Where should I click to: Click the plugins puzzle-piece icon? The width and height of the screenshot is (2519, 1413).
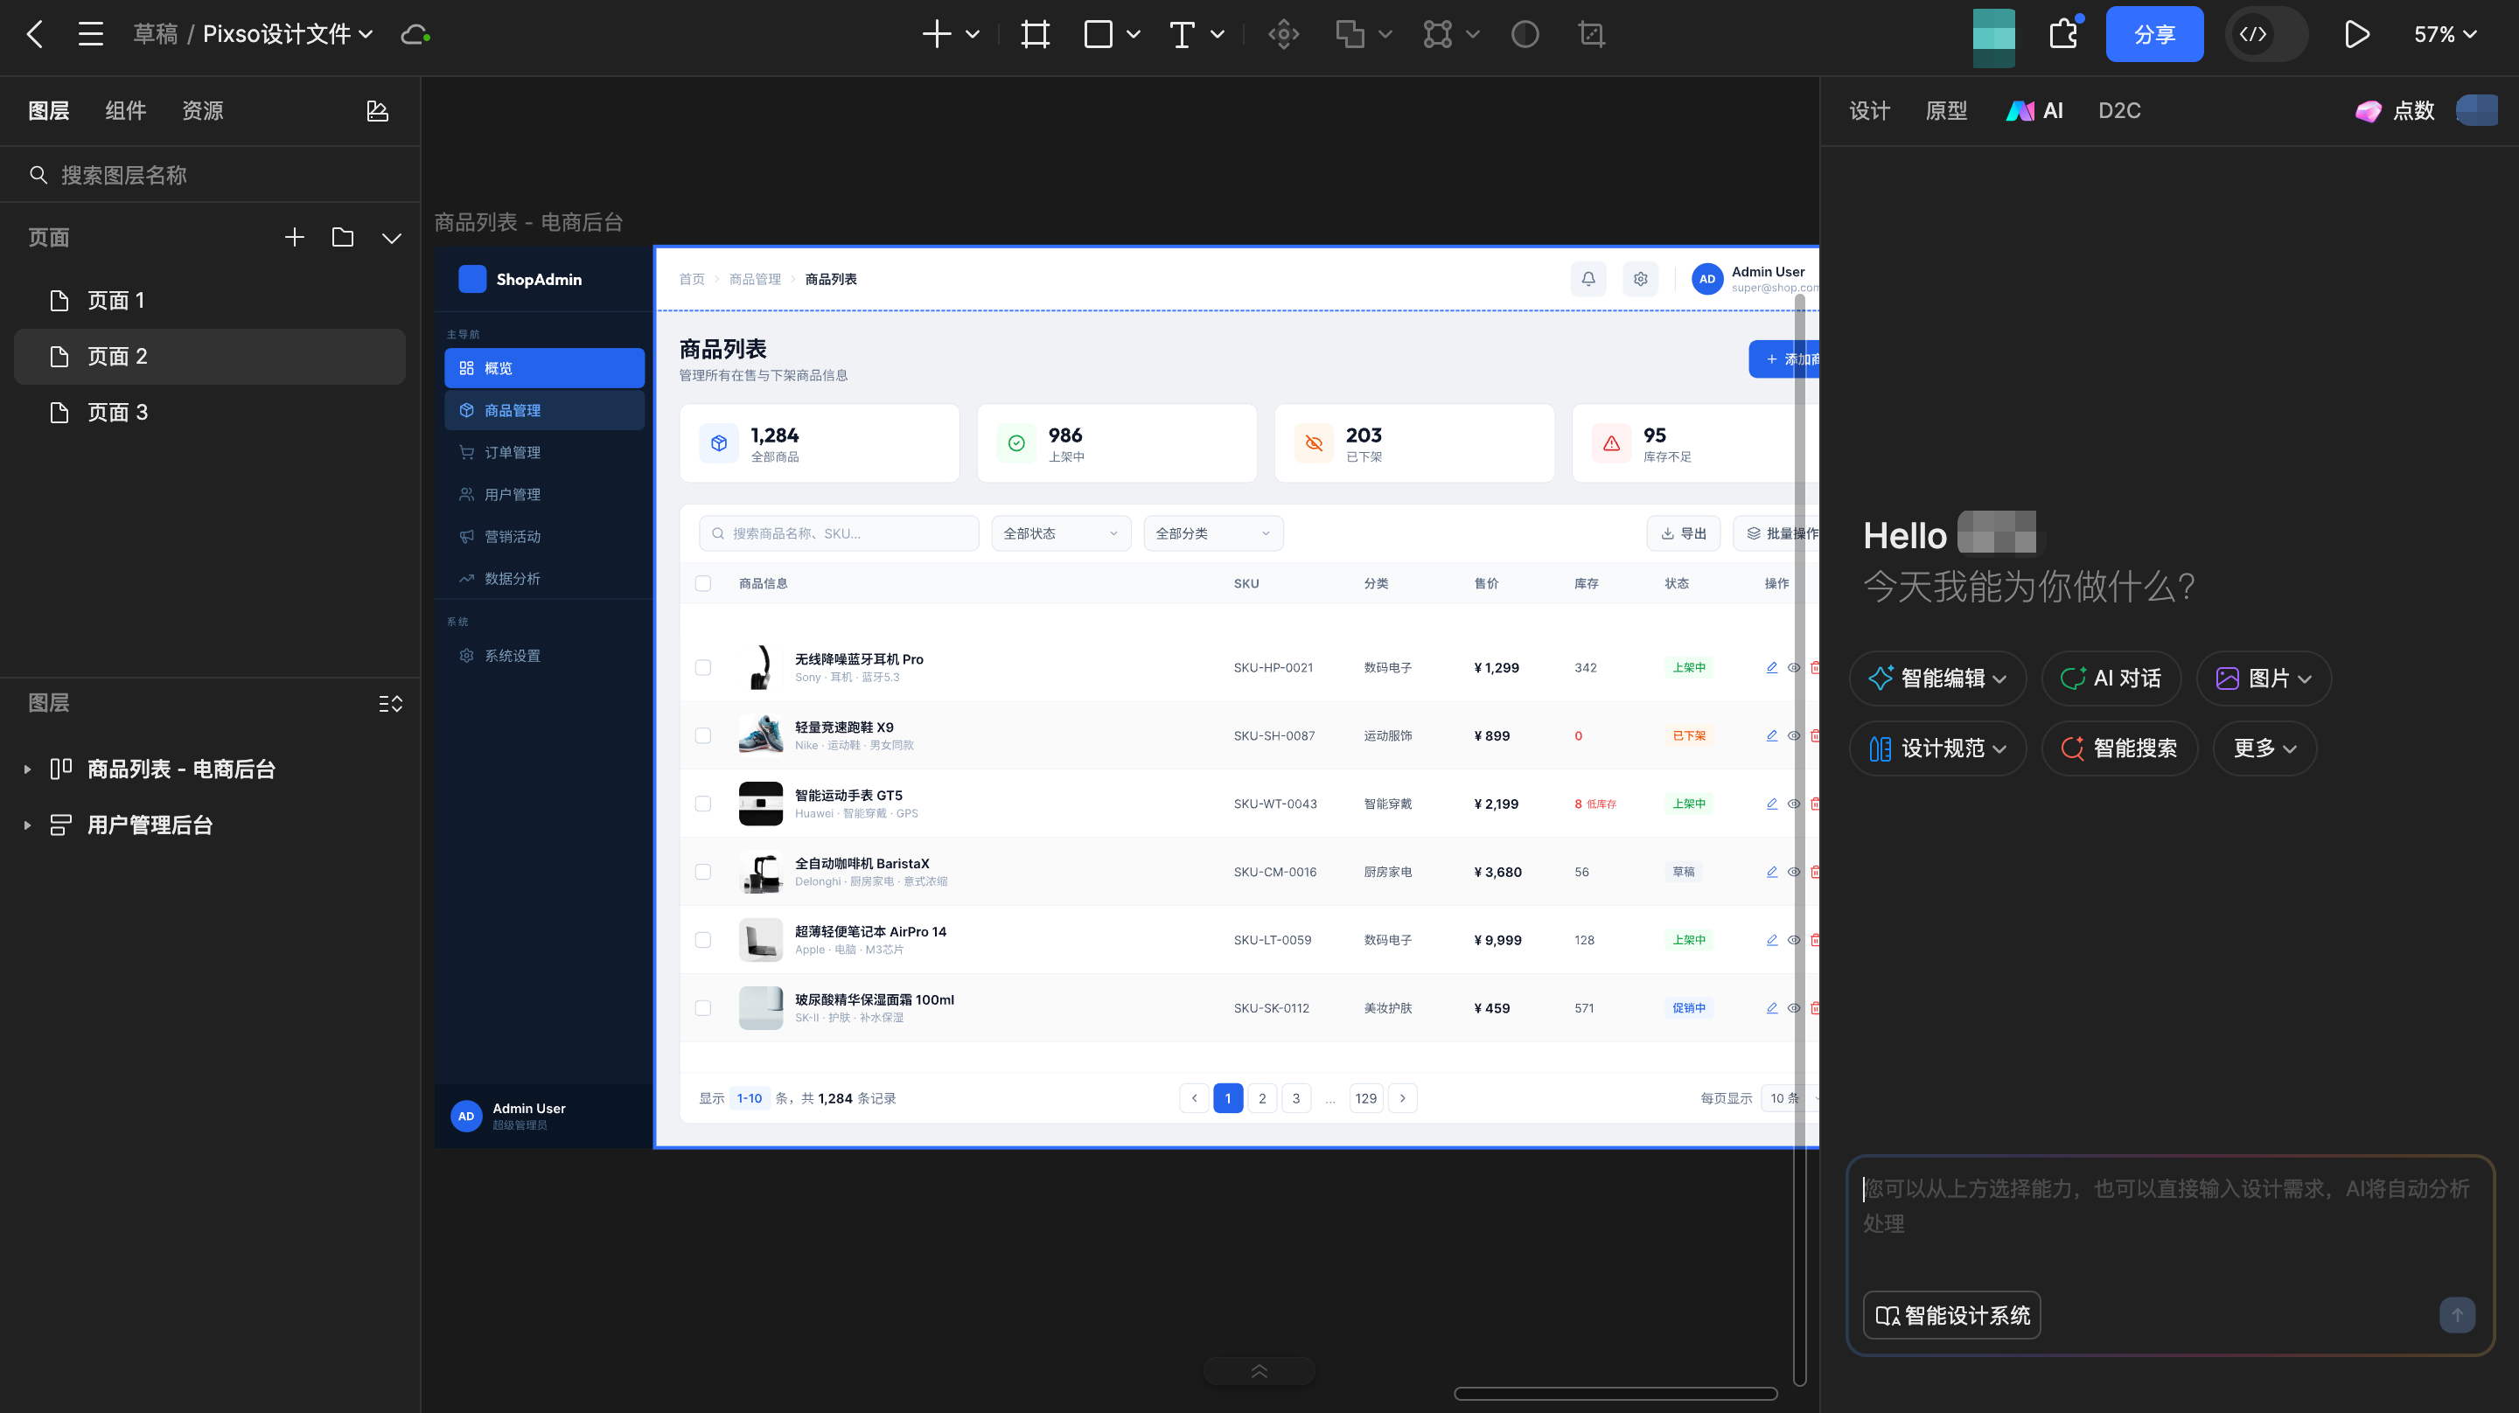coord(2063,35)
